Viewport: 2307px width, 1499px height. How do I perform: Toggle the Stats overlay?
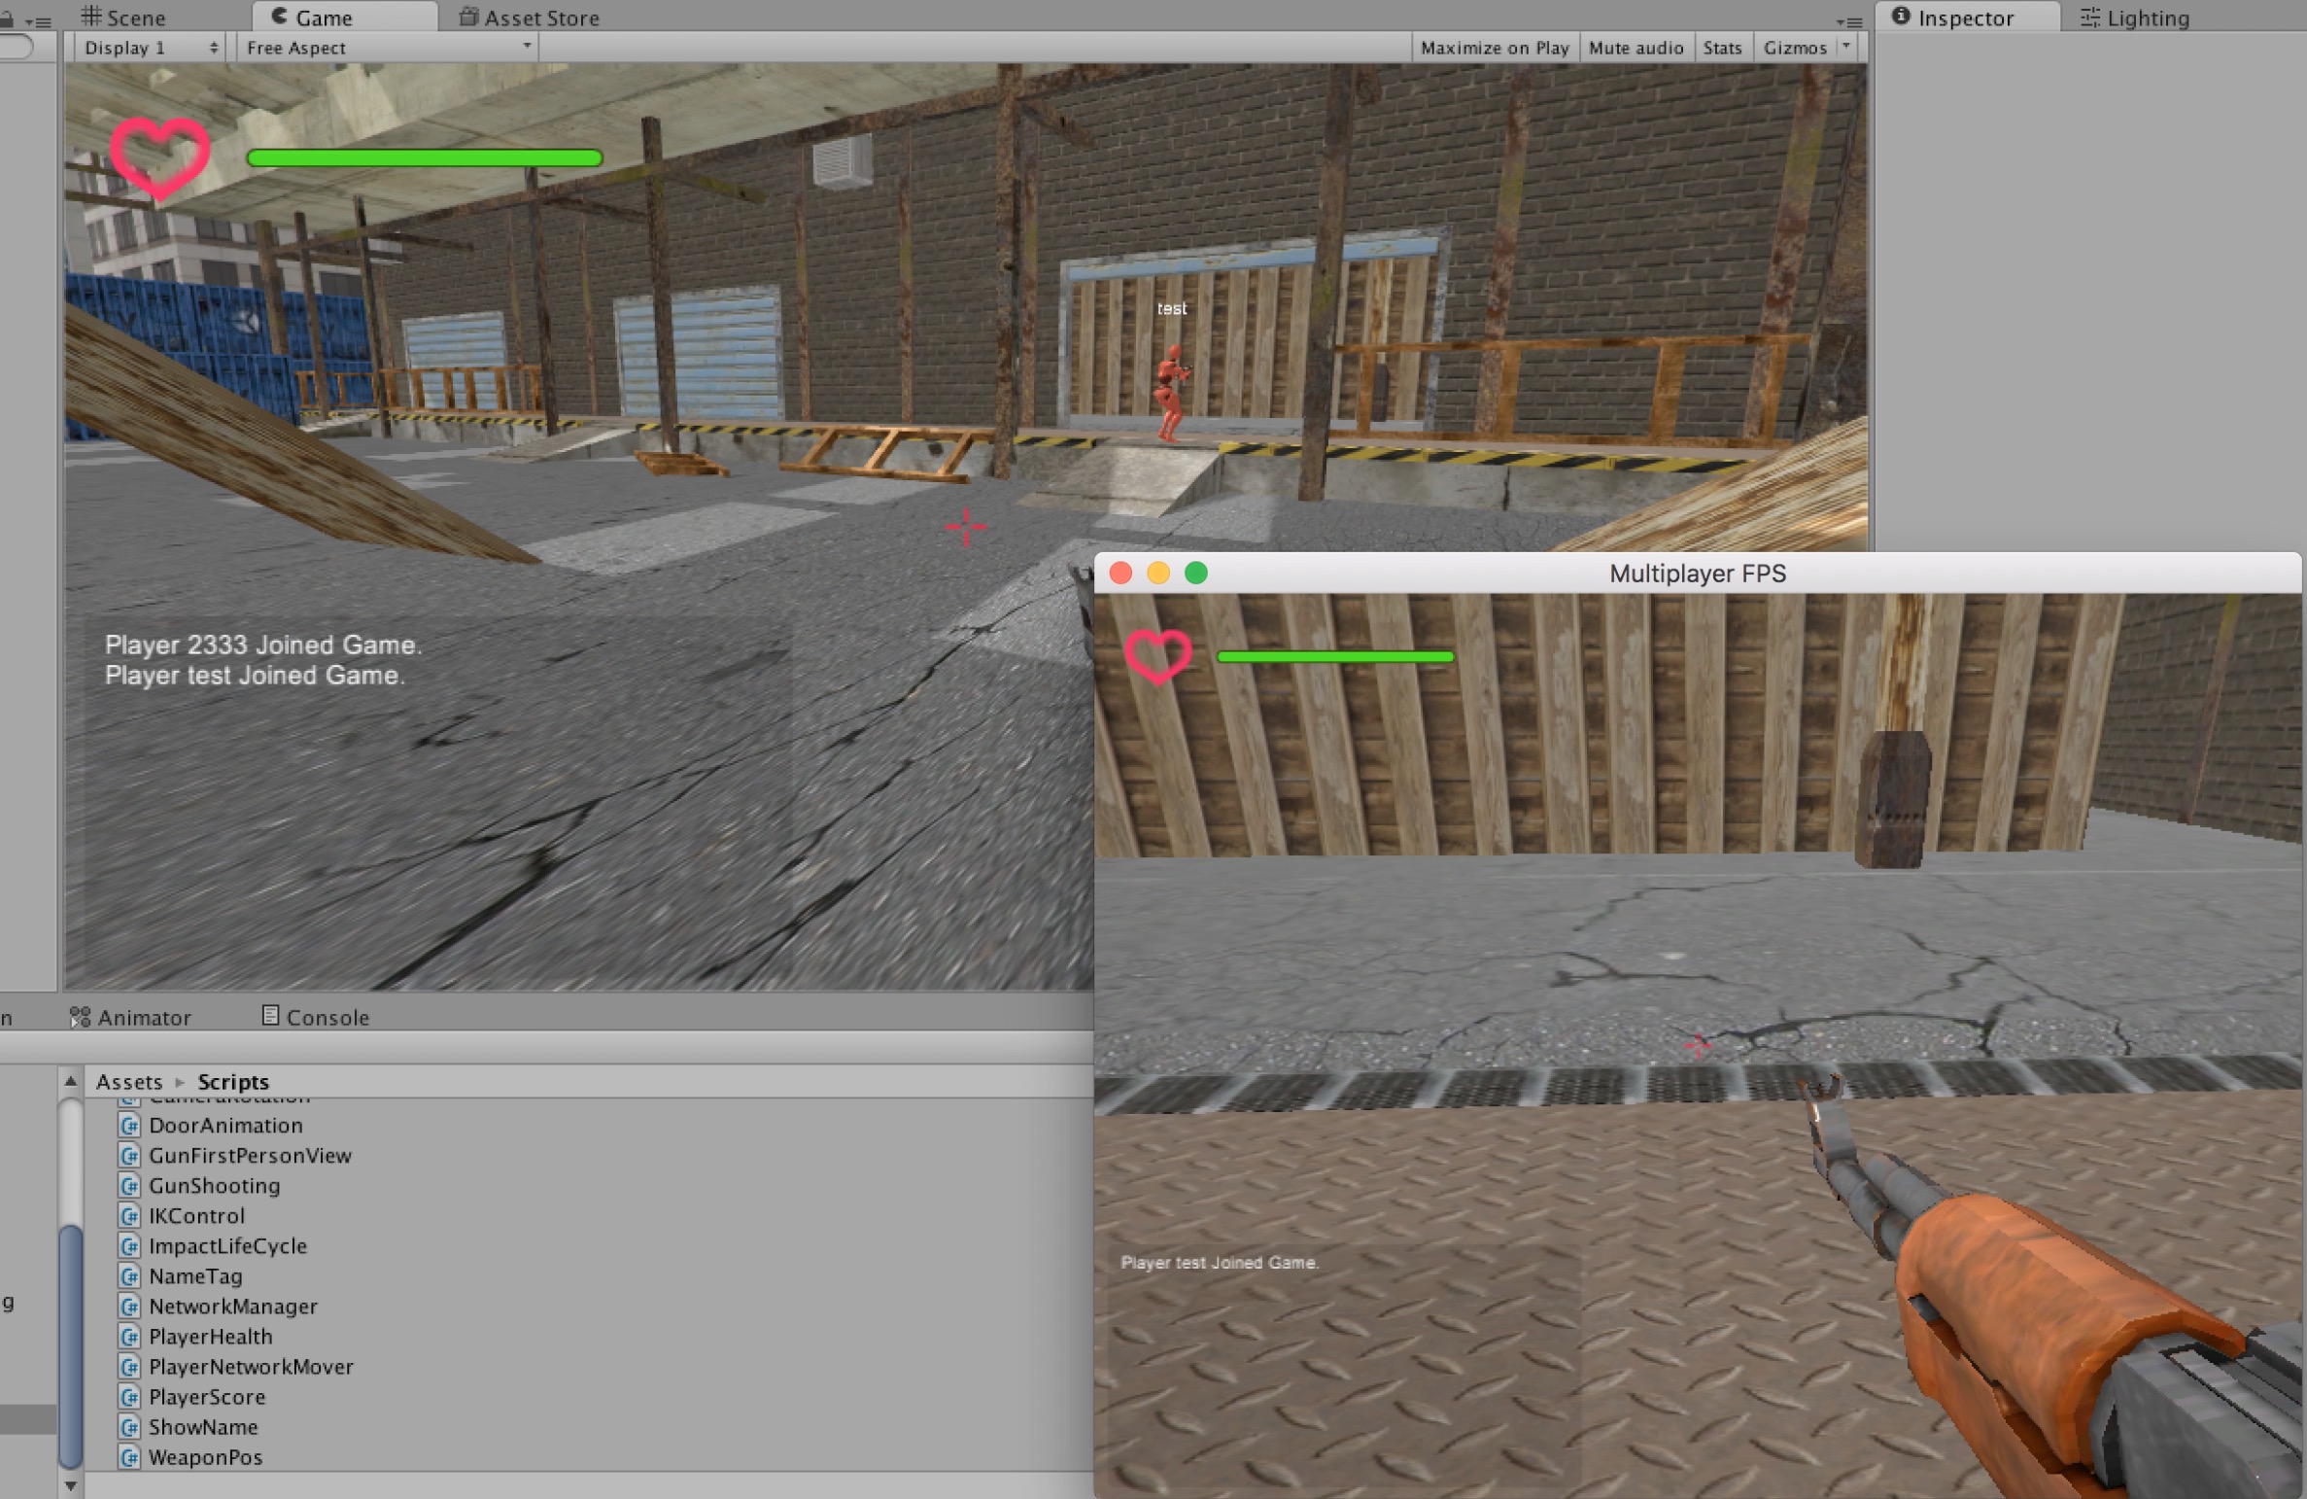1722,48
